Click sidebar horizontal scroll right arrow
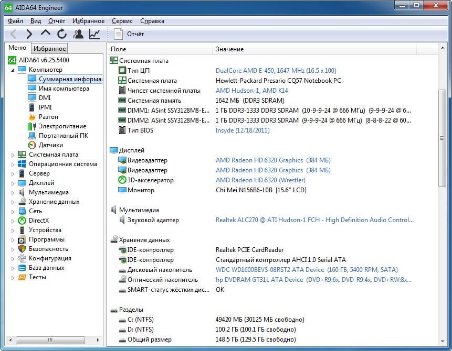 (98, 340)
